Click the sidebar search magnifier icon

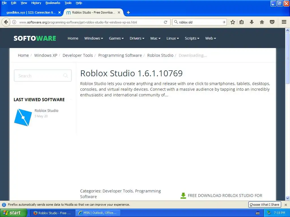[x=65, y=75]
